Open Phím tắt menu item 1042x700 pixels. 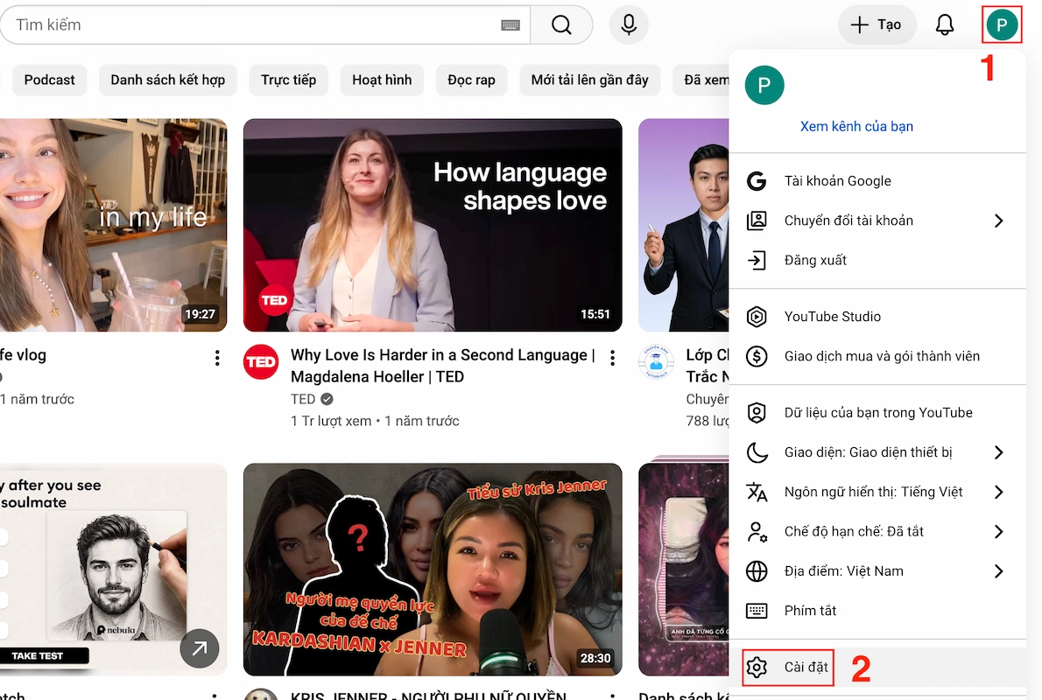[x=877, y=611]
